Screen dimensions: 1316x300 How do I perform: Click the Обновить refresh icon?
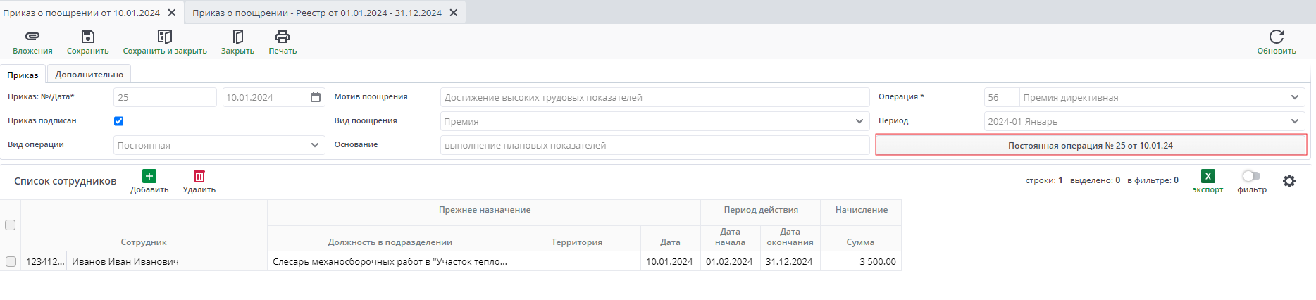[1276, 37]
